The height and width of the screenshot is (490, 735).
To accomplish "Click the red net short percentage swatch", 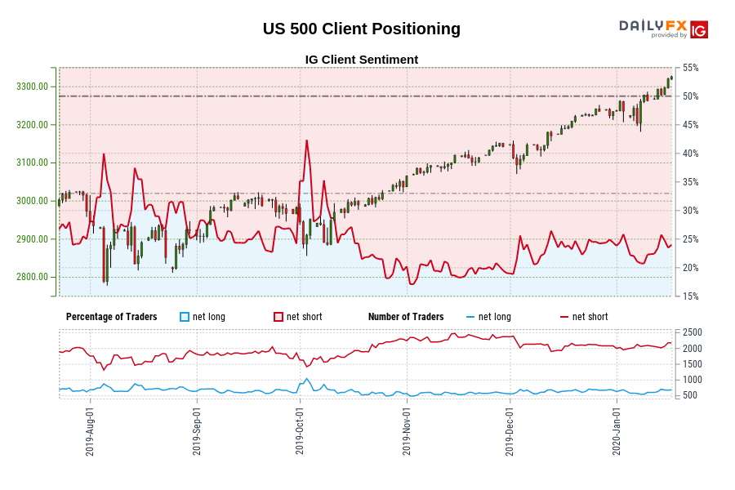I will [x=278, y=317].
